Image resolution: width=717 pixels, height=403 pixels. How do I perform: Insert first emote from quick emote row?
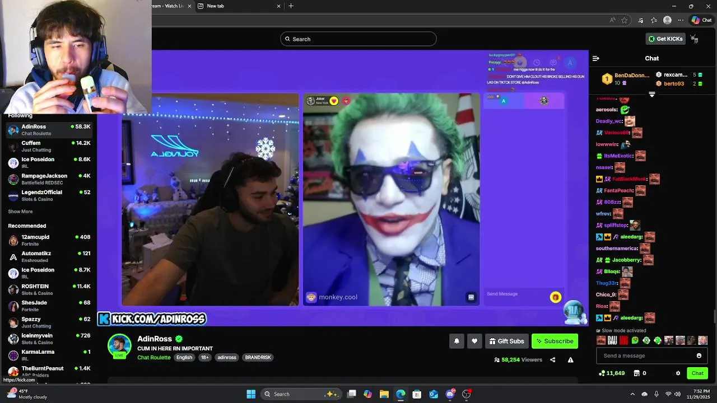601,340
